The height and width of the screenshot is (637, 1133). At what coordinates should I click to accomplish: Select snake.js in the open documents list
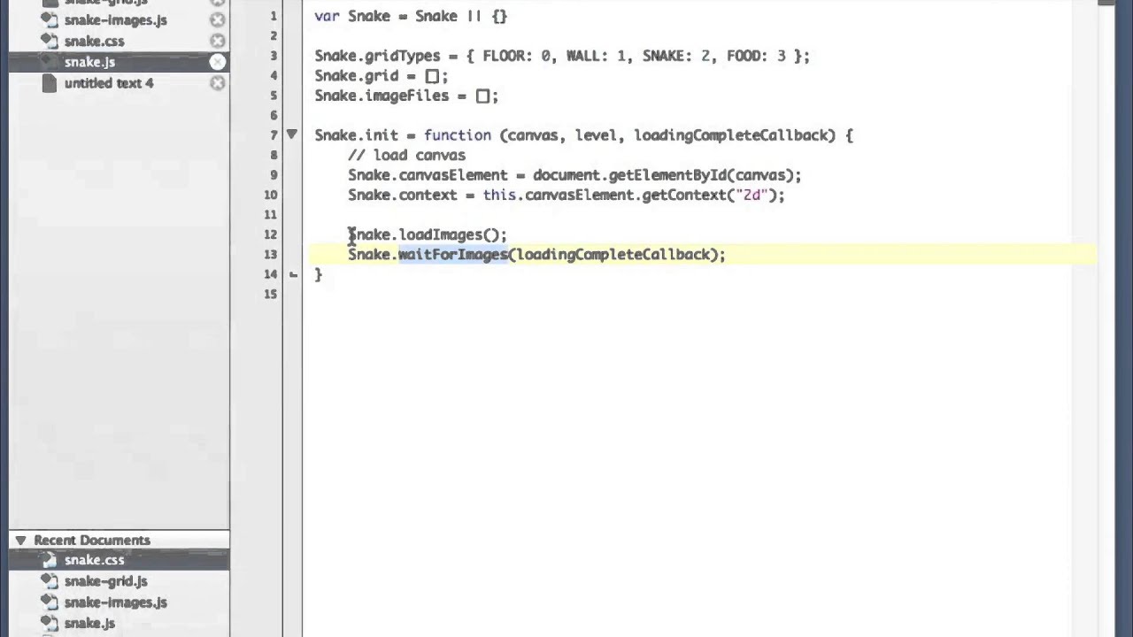click(x=89, y=62)
